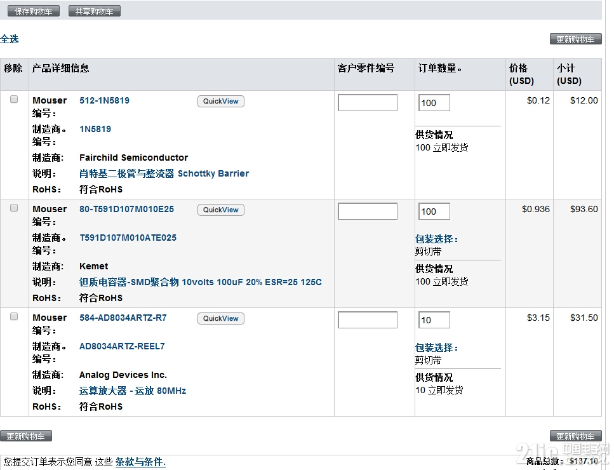Image resolution: width=614 pixels, height=470 pixels.
Task: Open QuickView for 80-T591D107M010E25
Action: pyautogui.click(x=221, y=210)
